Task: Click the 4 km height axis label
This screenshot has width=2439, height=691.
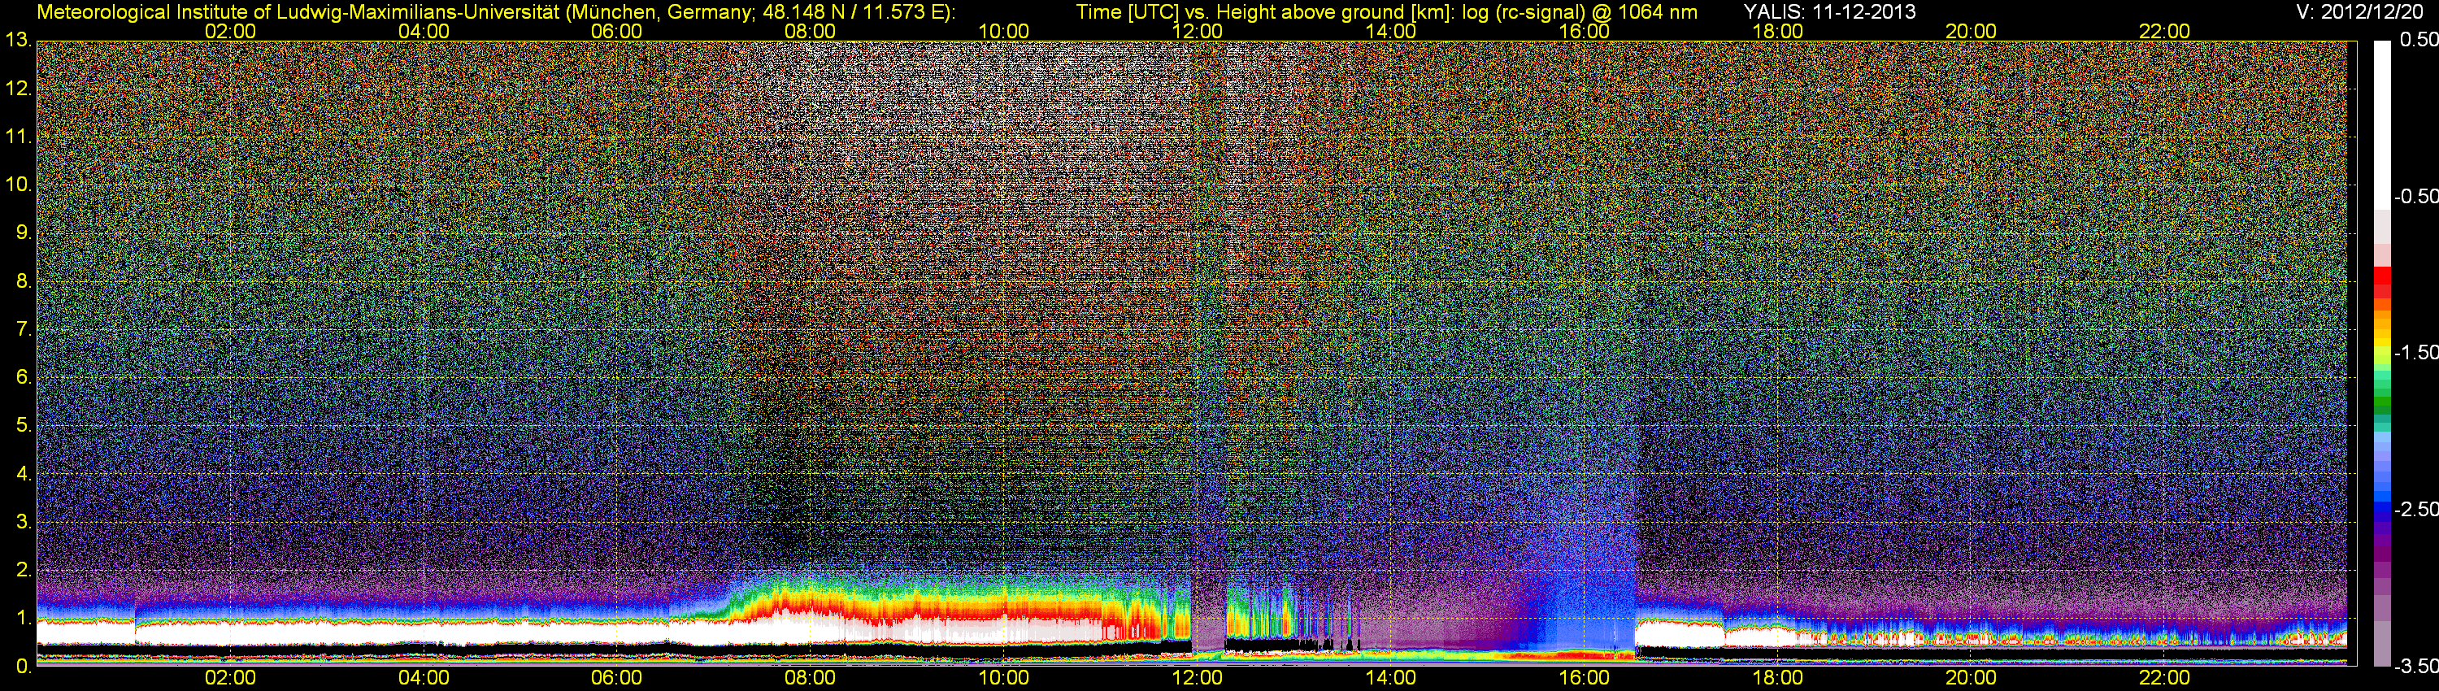Action: pyautogui.click(x=24, y=473)
